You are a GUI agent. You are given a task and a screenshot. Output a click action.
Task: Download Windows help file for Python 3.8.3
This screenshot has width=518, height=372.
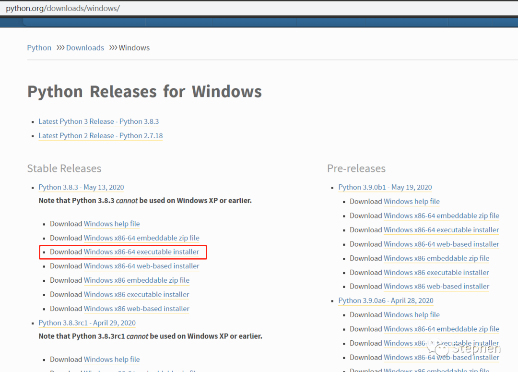tap(112, 224)
